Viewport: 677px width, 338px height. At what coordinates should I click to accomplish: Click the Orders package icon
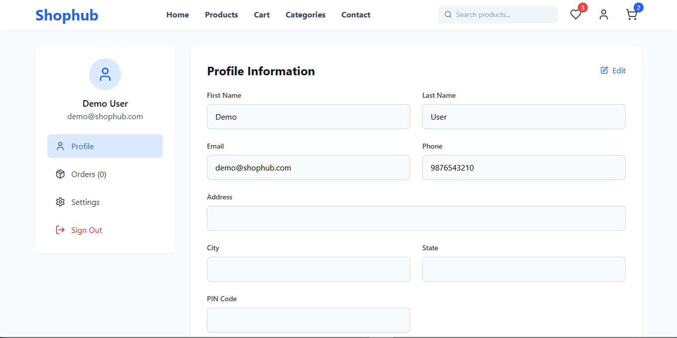pyautogui.click(x=60, y=174)
